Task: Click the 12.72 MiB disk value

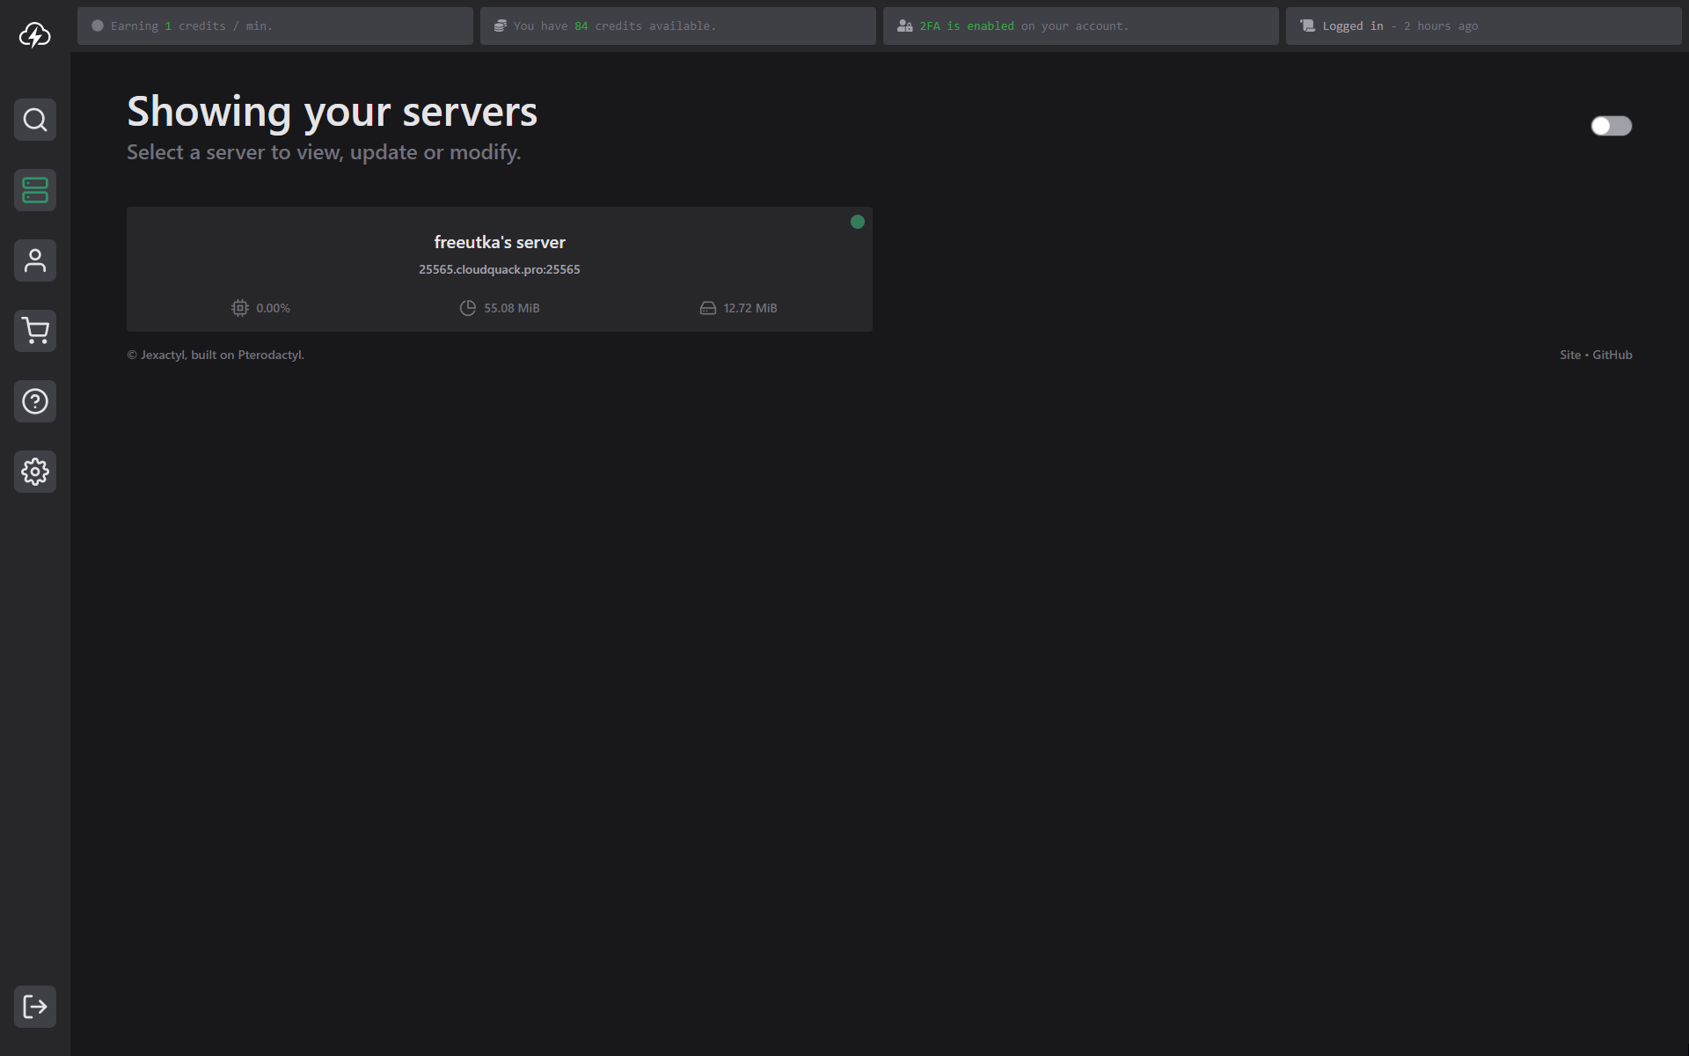Action: point(750,308)
